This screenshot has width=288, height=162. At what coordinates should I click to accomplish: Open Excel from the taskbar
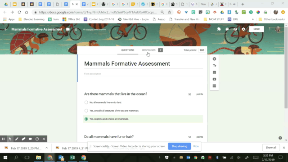tap(72, 157)
